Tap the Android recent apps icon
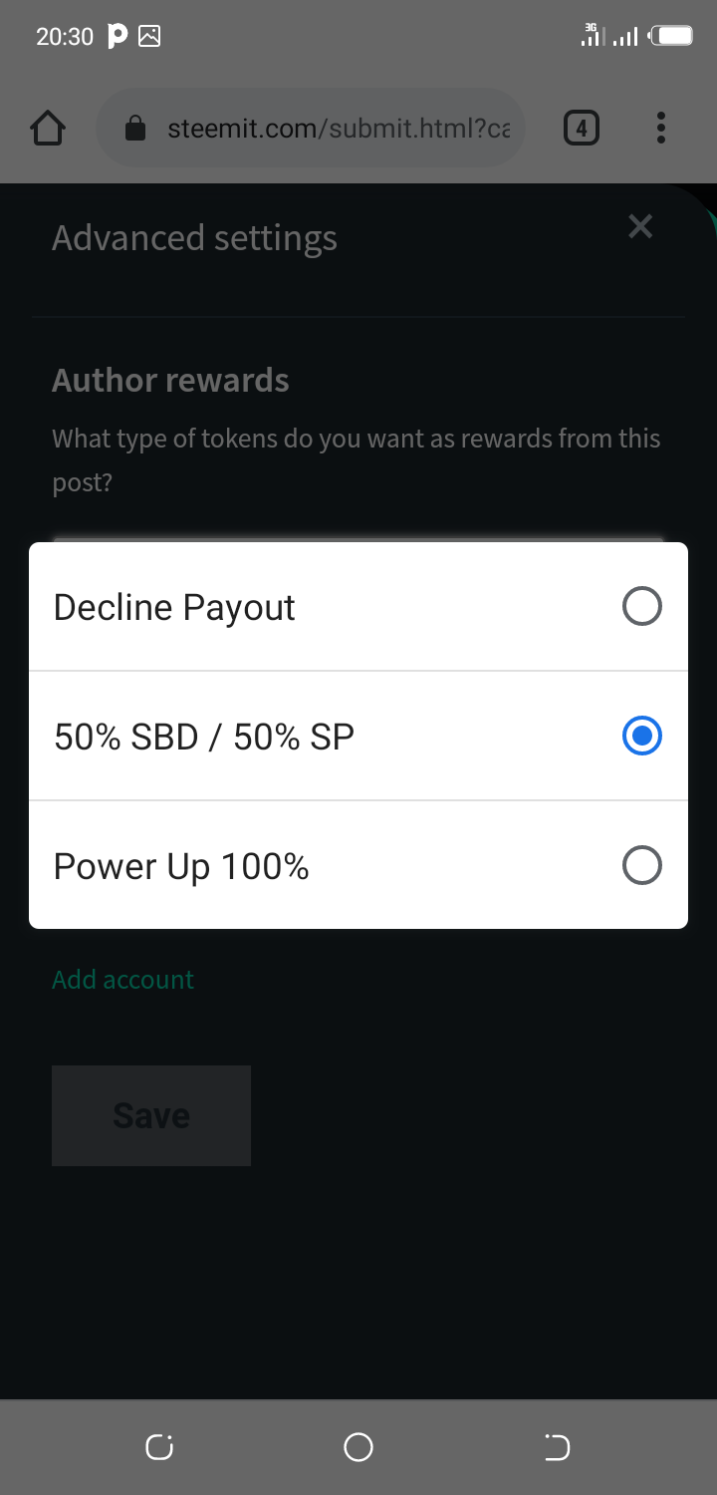717x1495 pixels. (x=159, y=1447)
